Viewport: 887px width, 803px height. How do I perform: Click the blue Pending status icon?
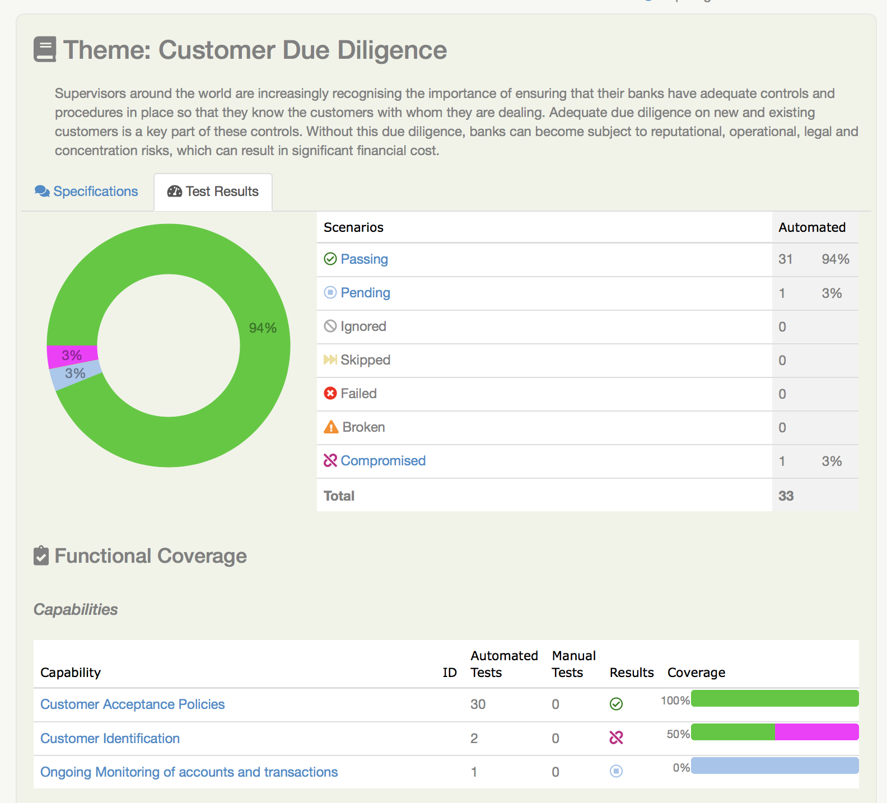coord(330,292)
